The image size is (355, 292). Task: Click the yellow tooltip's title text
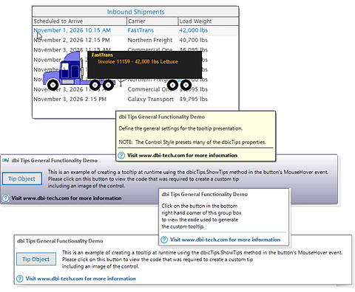pyautogui.click(x=162, y=117)
